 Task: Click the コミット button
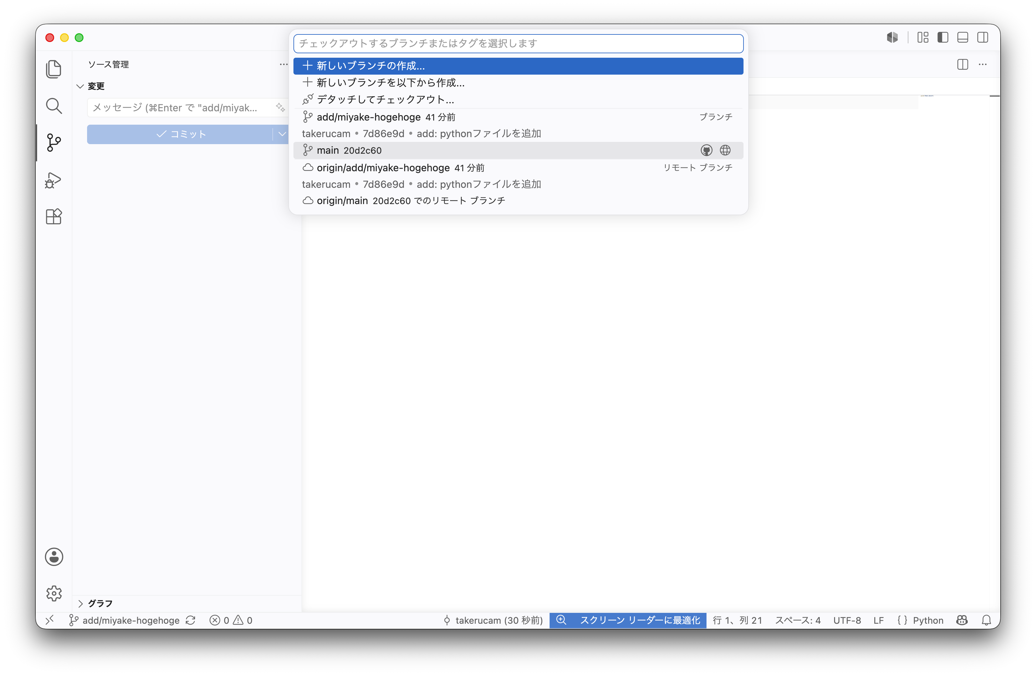(181, 134)
